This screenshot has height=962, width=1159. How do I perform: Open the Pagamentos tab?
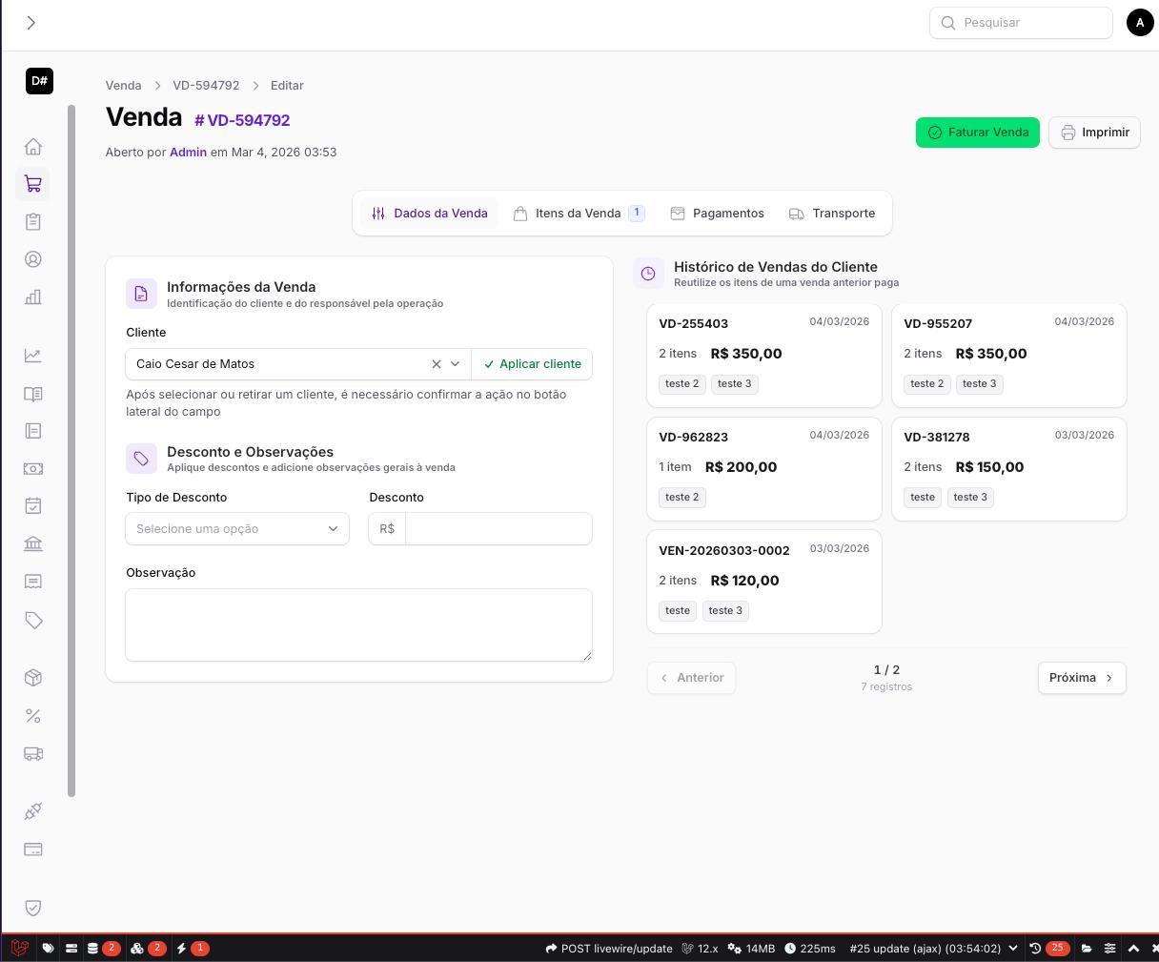[x=718, y=213]
